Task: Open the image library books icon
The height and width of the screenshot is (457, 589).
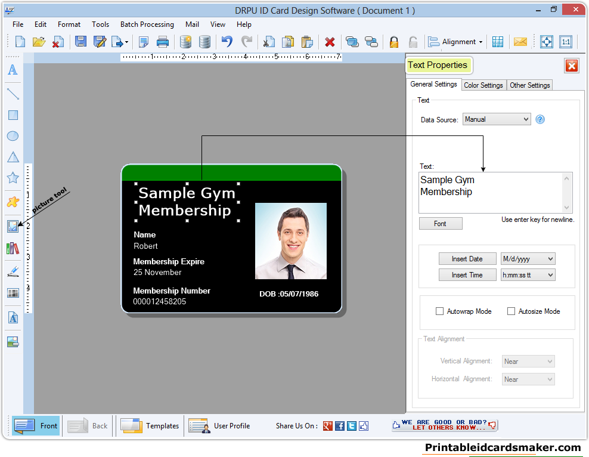Action: click(x=13, y=248)
